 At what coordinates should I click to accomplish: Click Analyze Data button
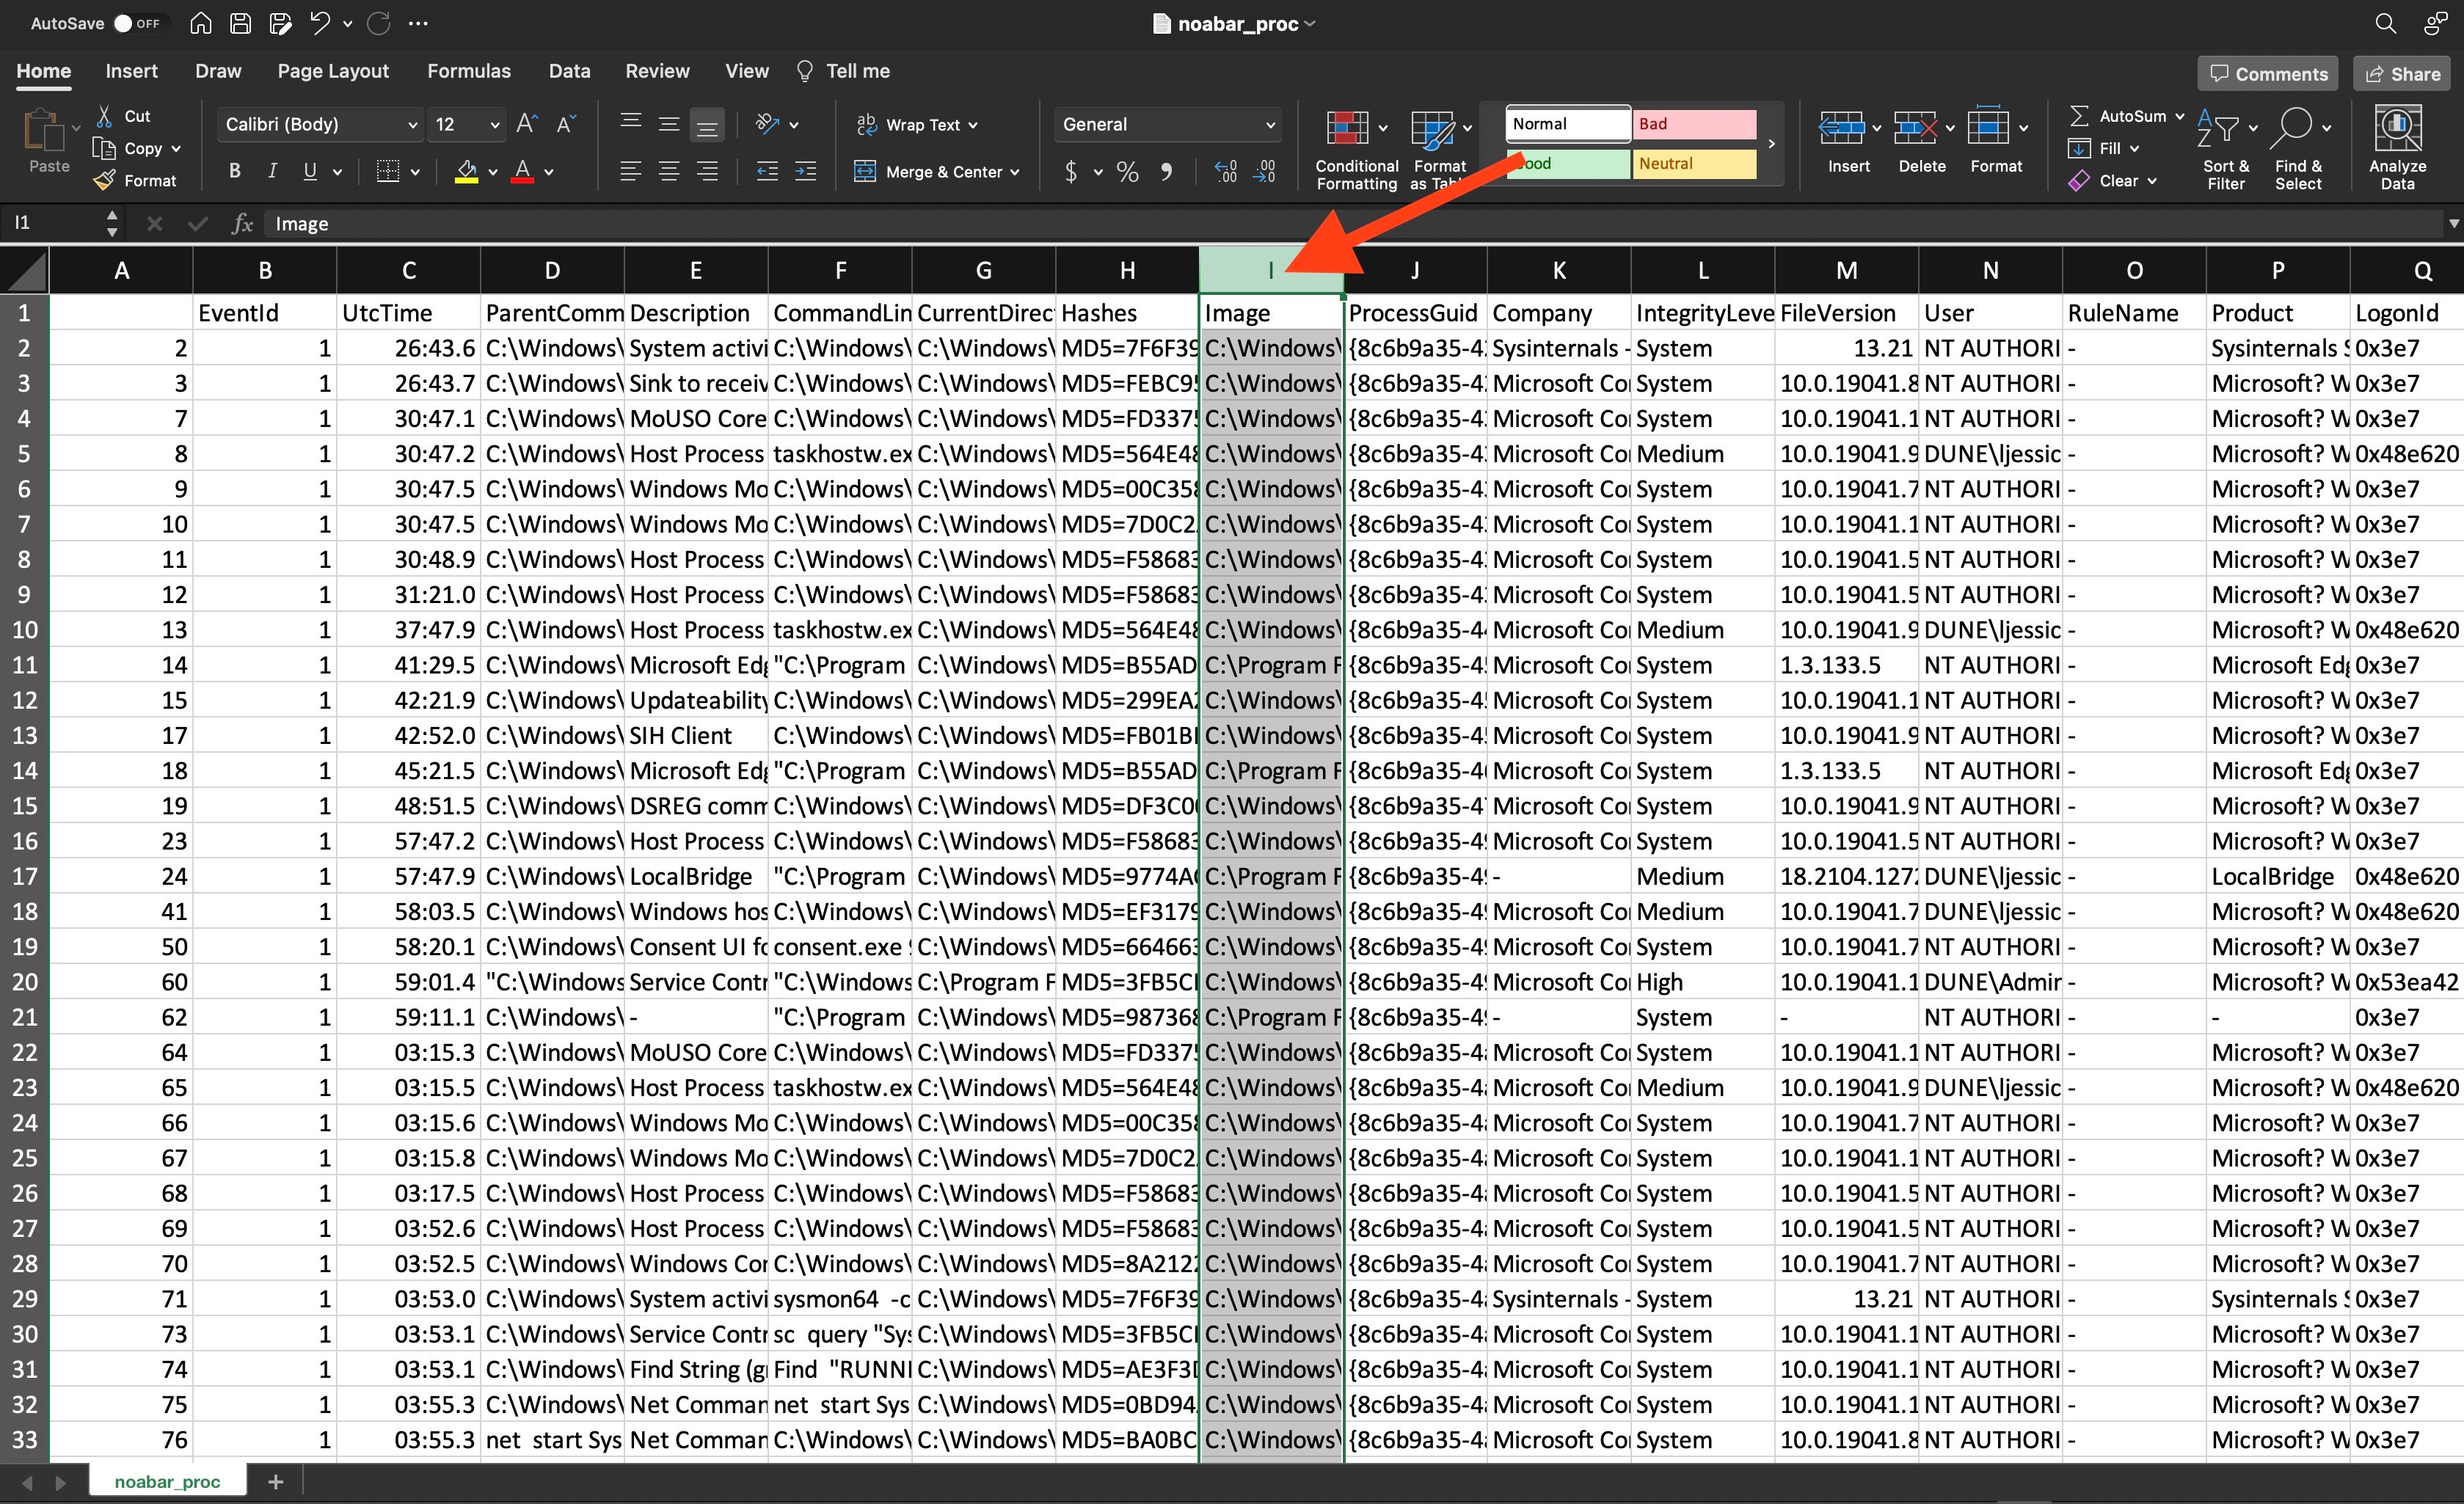[2397, 149]
